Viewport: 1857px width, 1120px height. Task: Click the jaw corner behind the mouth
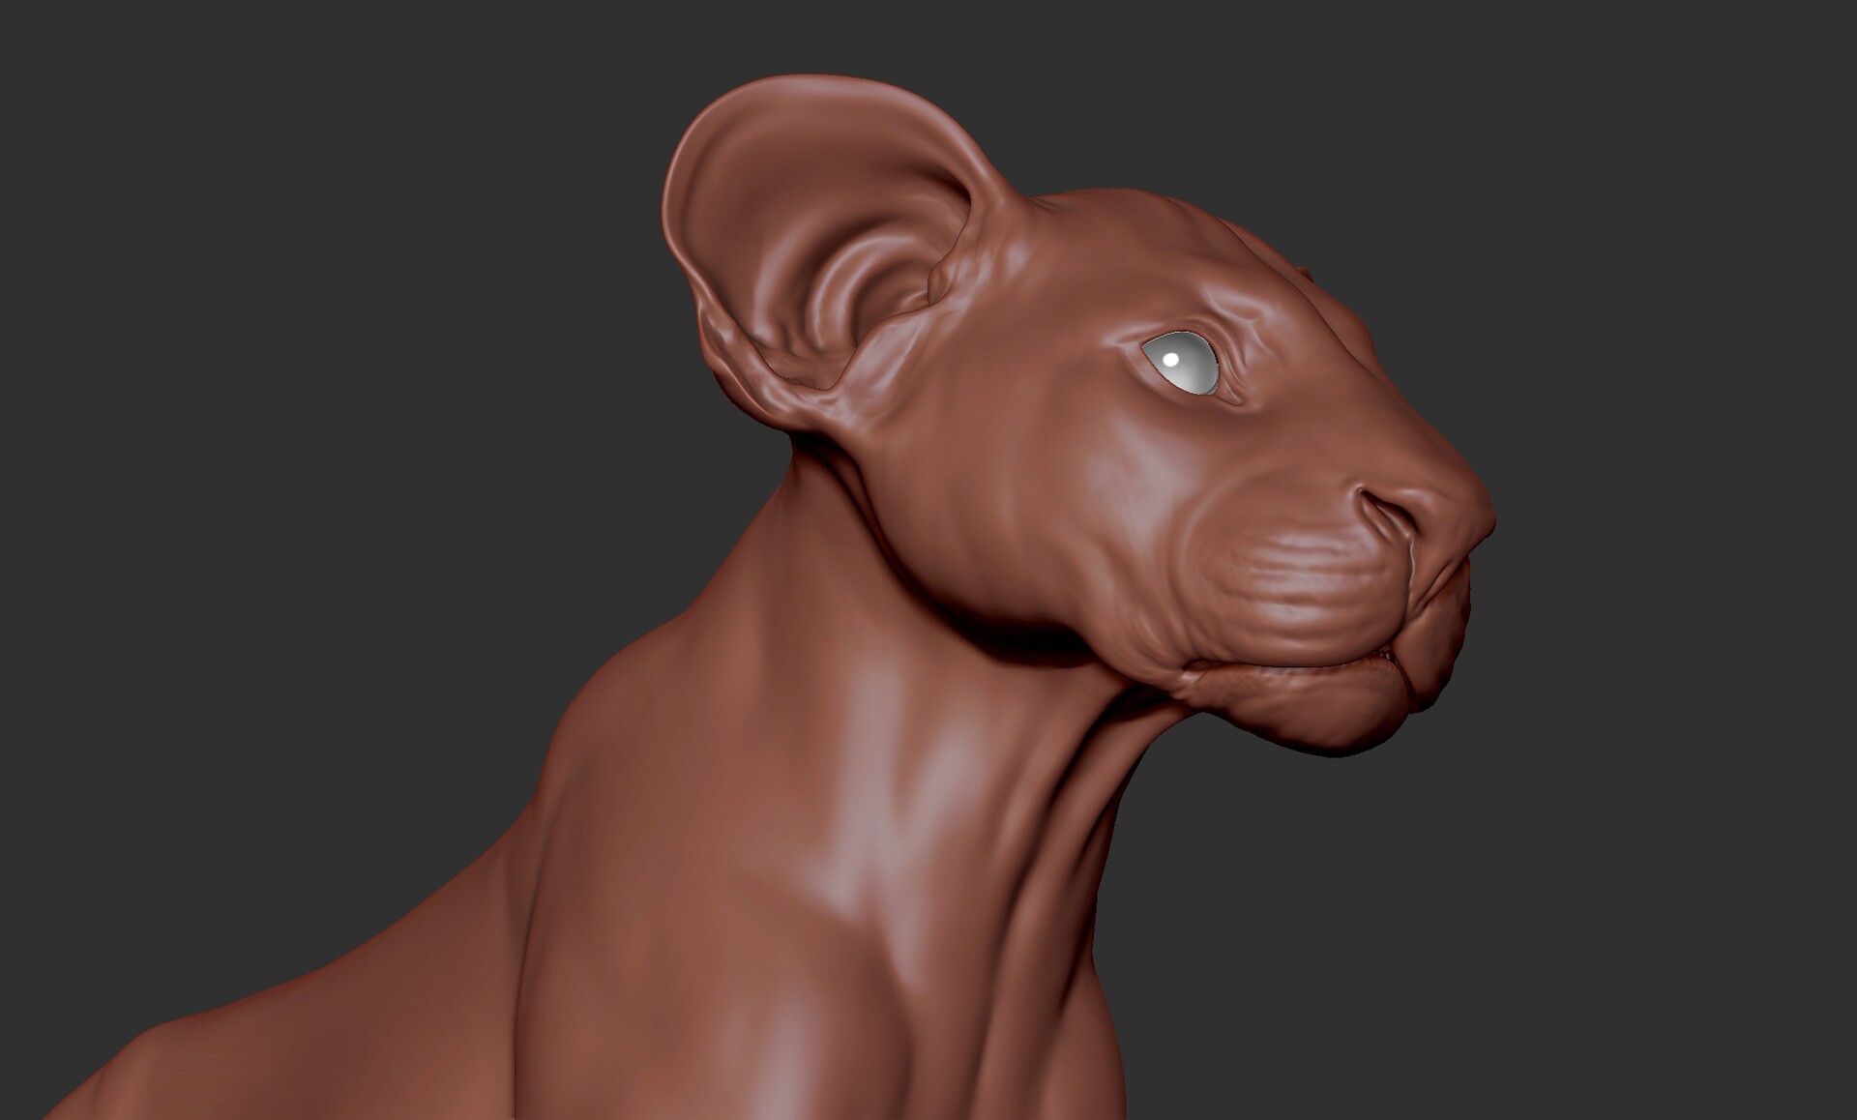coord(1185,677)
